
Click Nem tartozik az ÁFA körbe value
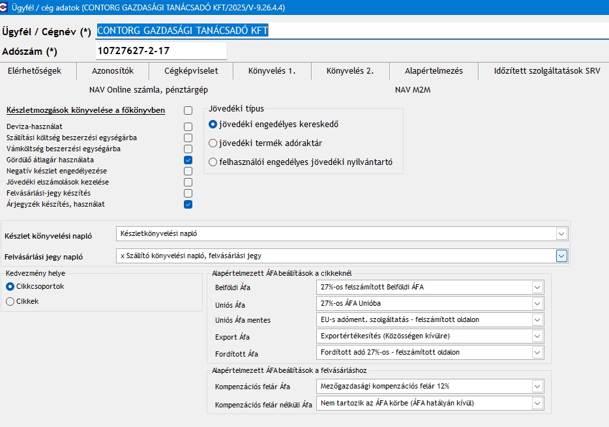click(397, 403)
